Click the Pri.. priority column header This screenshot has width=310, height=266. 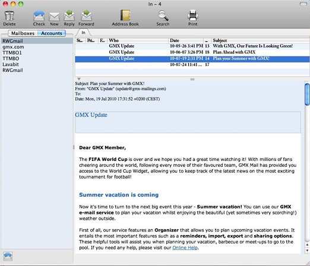tap(91, 40)
